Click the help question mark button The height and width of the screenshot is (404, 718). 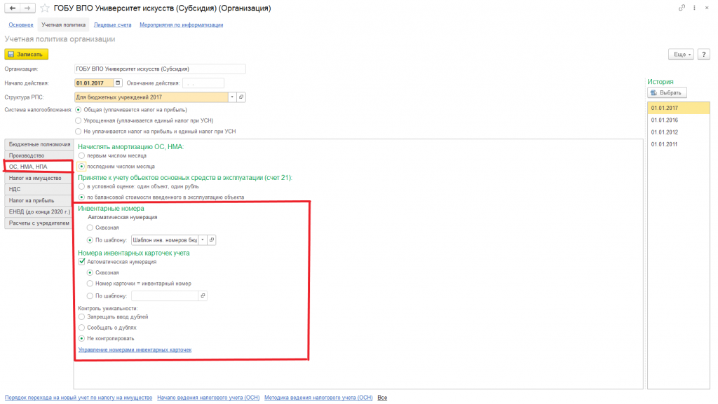(704, 55)
